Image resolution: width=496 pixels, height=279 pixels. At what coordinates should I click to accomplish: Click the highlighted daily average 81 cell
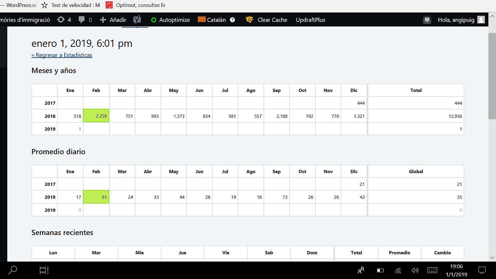tap(96, 197)
